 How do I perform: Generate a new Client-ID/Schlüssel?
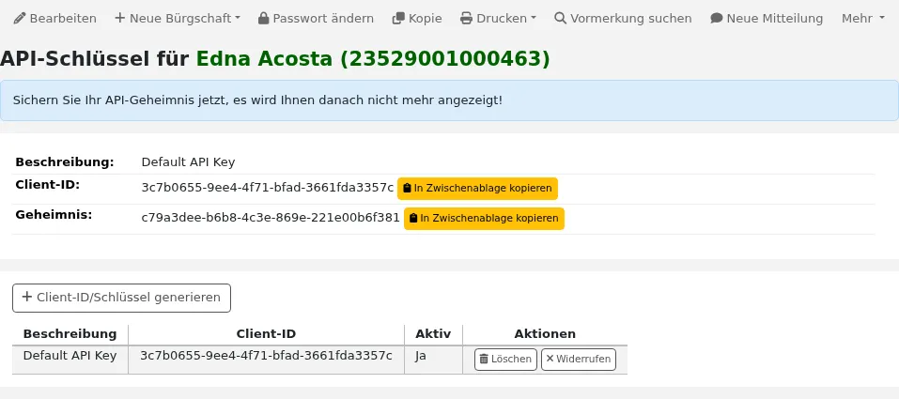tap(121, 298)
